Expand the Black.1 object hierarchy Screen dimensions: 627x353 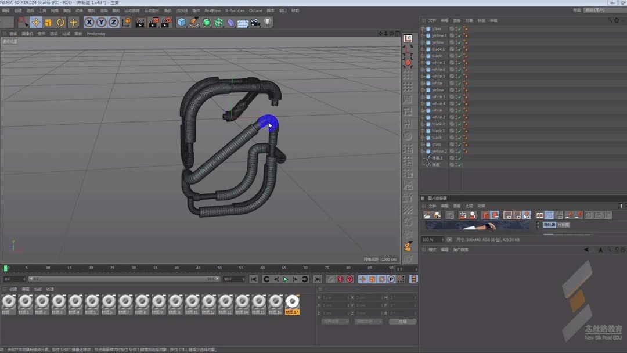[423, 49]
